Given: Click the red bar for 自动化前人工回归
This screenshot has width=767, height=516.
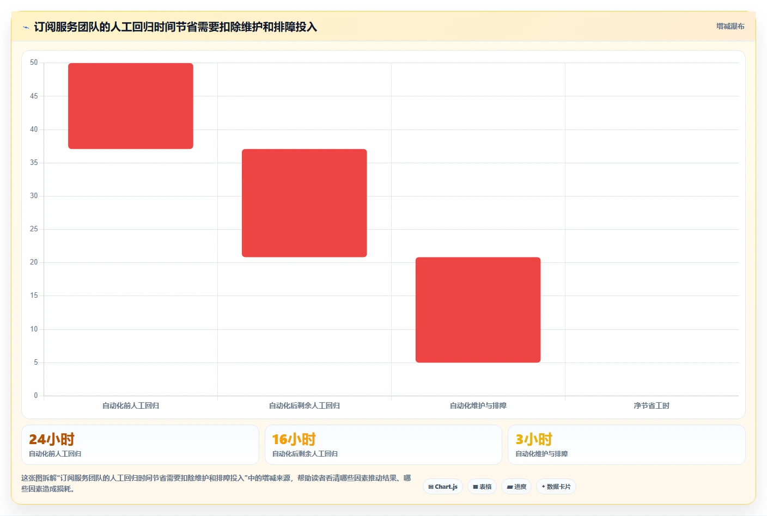Looking at the screenshot, I should [x=131, y=106].
